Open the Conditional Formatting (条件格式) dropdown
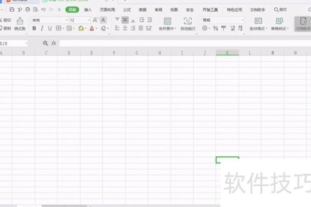The image size is (311, 207). (258, 24)
